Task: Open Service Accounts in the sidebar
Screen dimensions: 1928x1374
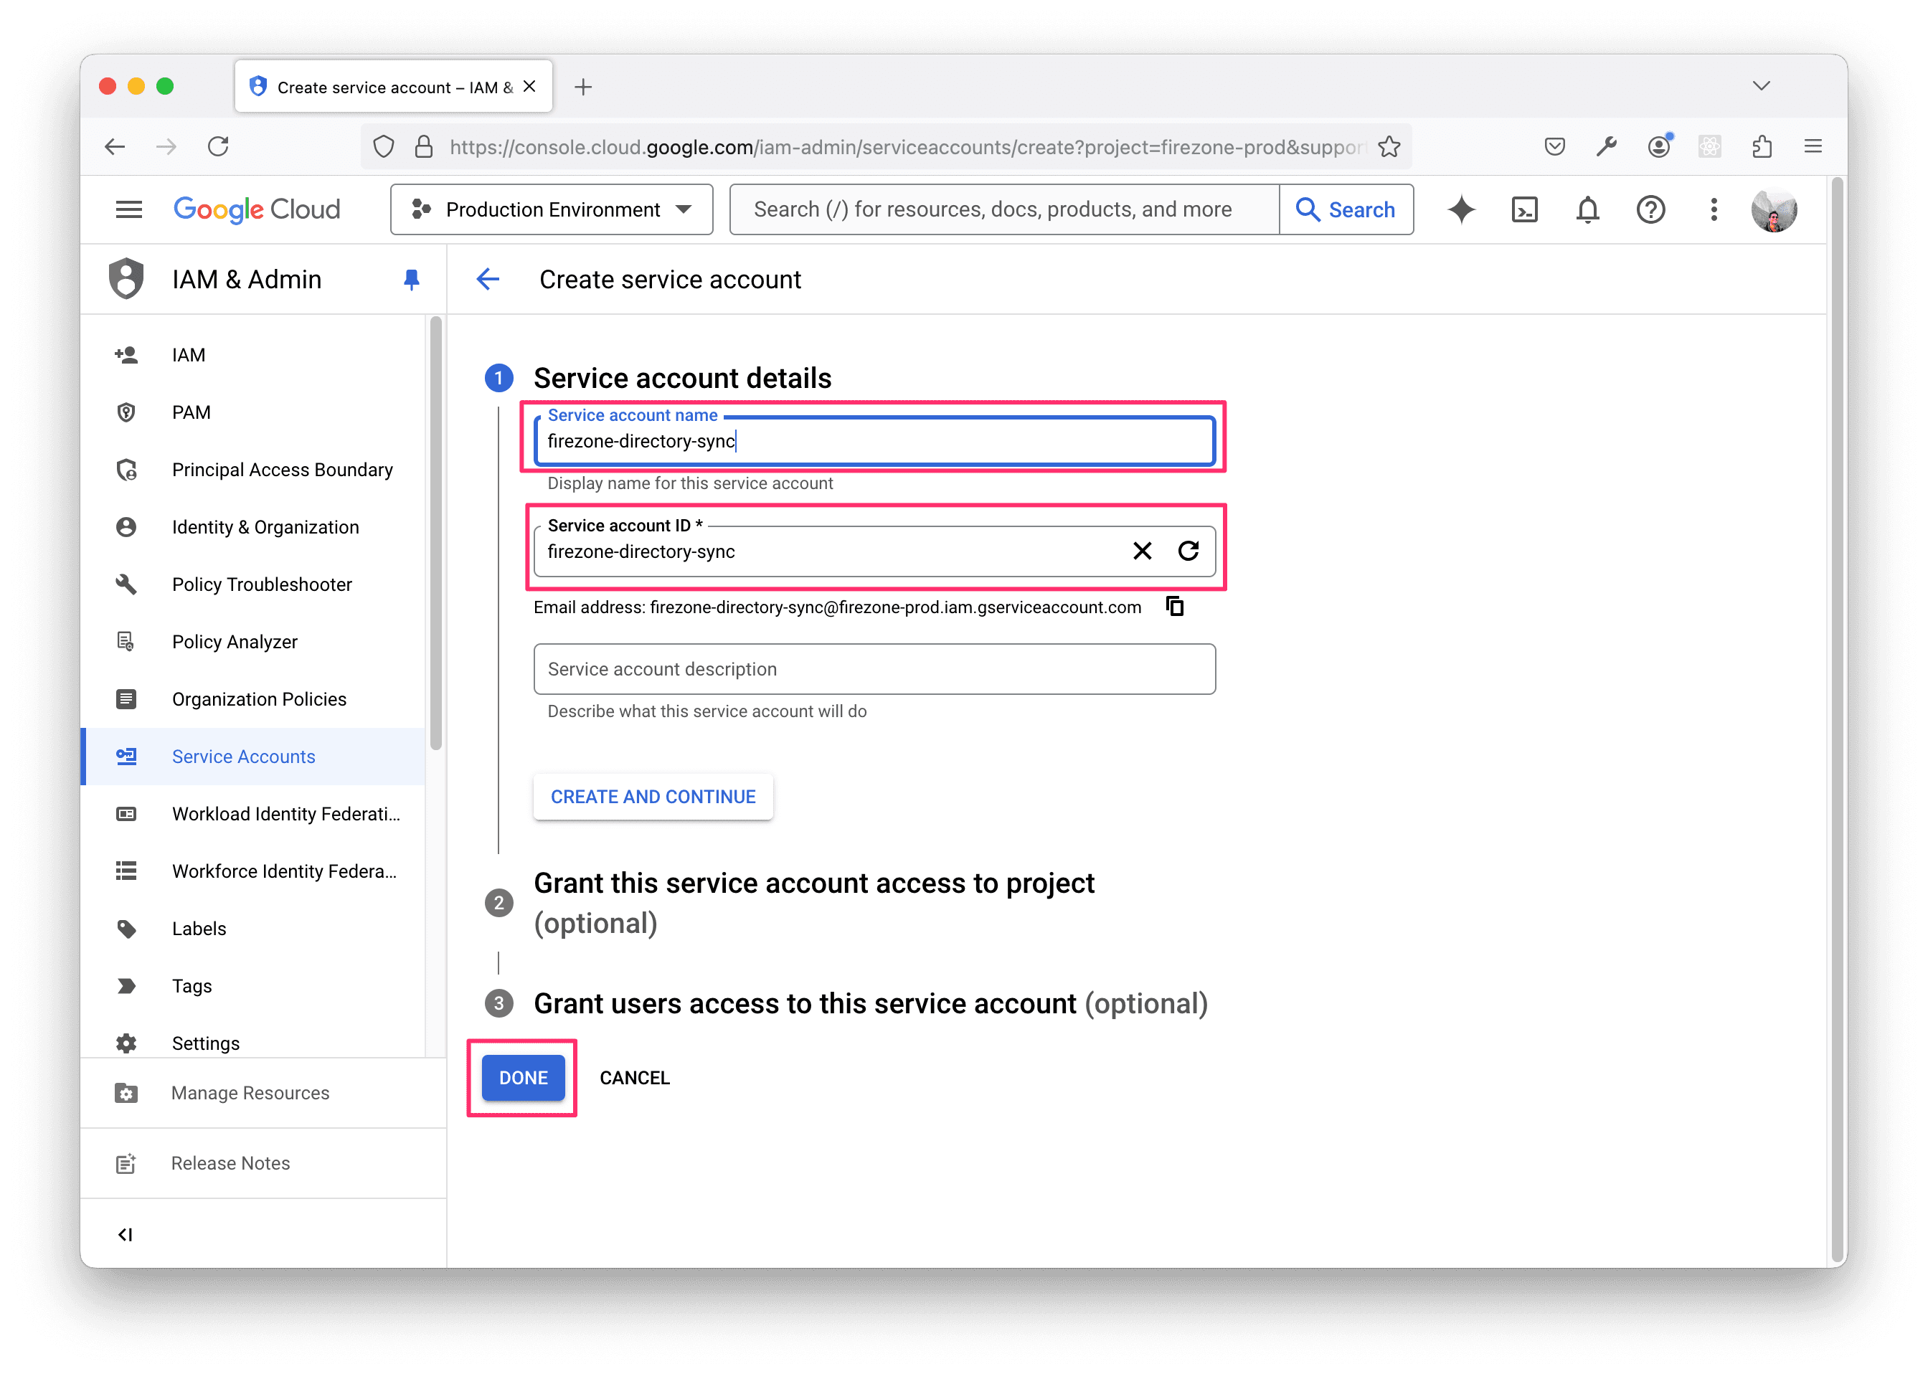Action: coord(244,757)
